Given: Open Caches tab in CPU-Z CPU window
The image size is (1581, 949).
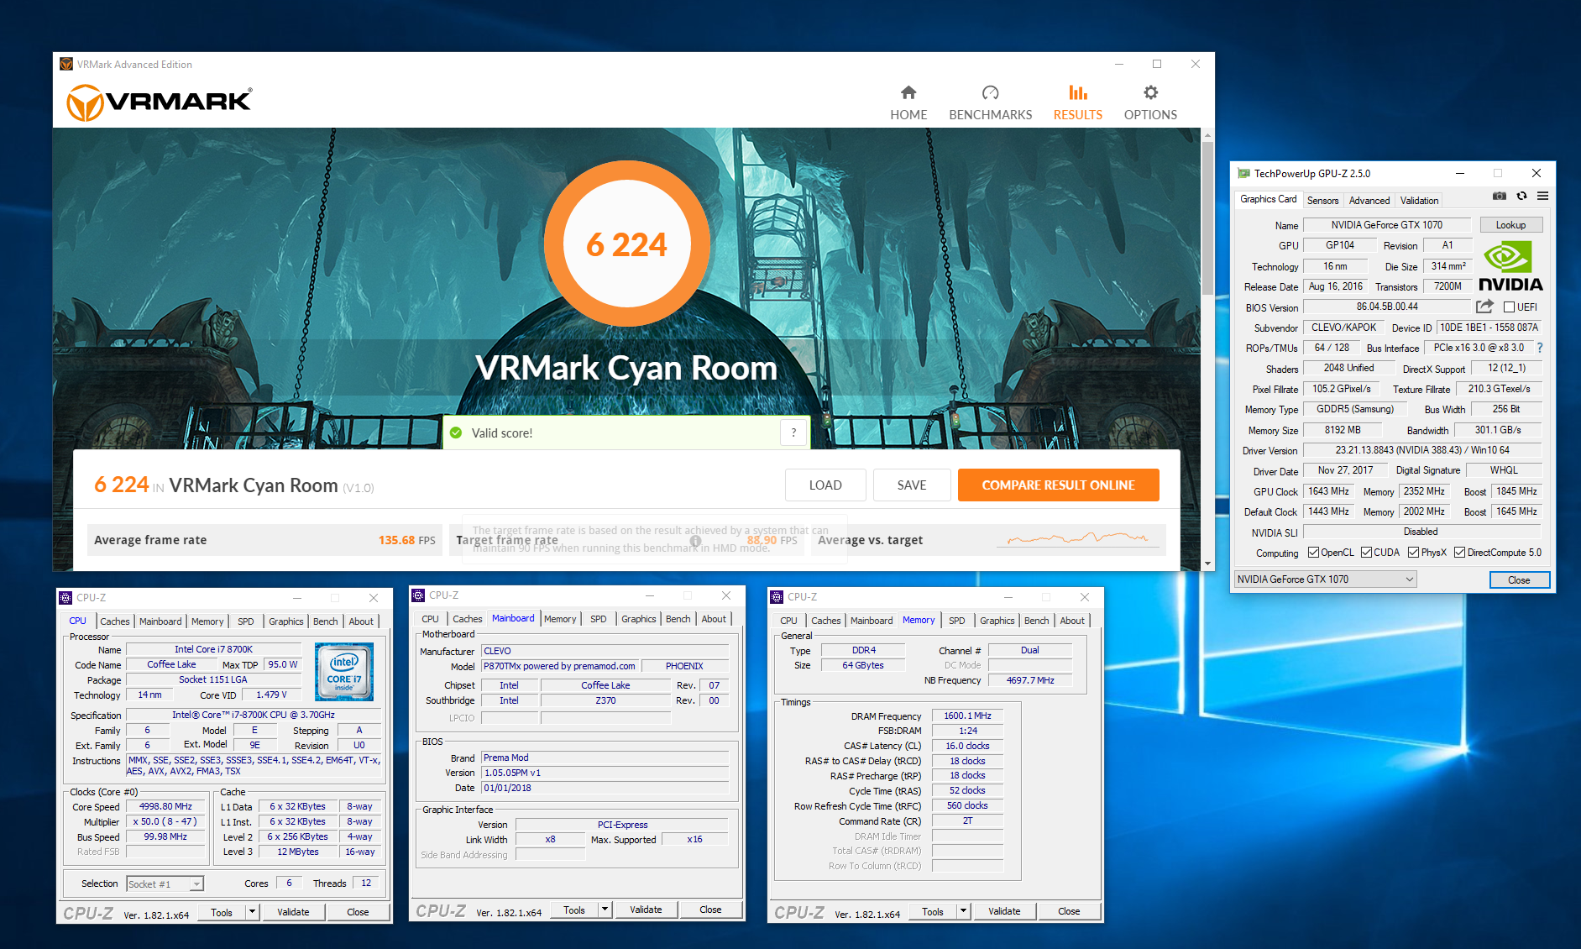Looking at the screenshot, I should (x=115, y=621).
